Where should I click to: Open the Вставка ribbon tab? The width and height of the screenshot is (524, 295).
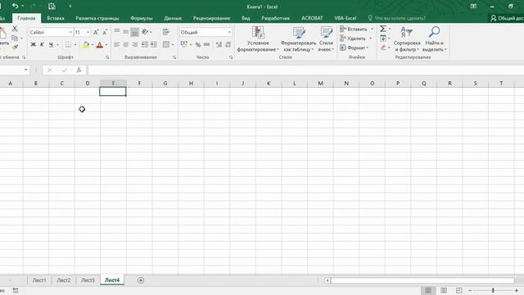tap(56, 18)
